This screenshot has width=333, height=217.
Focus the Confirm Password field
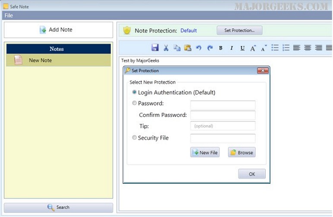pyautogui.click(x=223, y=115)
